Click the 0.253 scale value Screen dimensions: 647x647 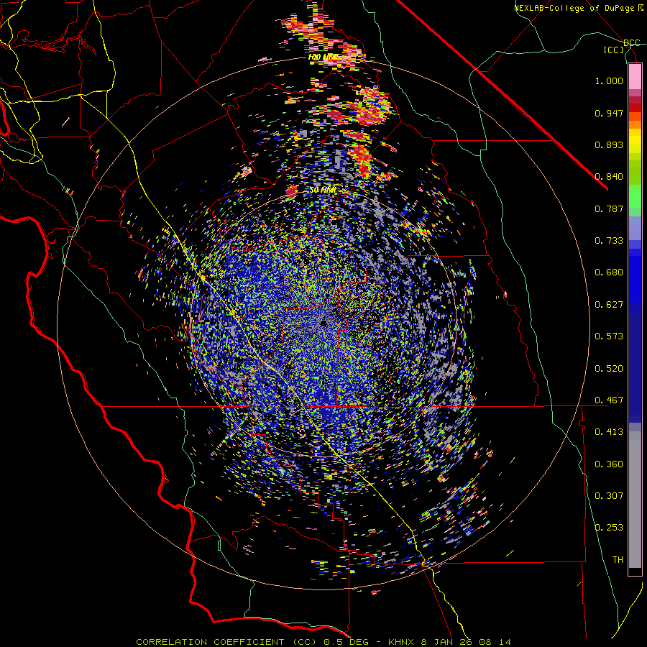pyautogui.click(x=609, y=528)
